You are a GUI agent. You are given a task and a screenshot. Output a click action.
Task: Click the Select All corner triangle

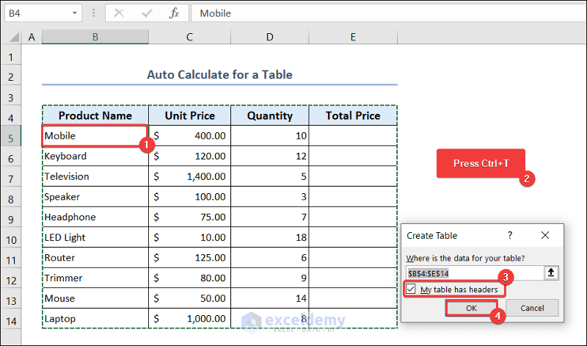pyautogui.click(x=11, y=37)
